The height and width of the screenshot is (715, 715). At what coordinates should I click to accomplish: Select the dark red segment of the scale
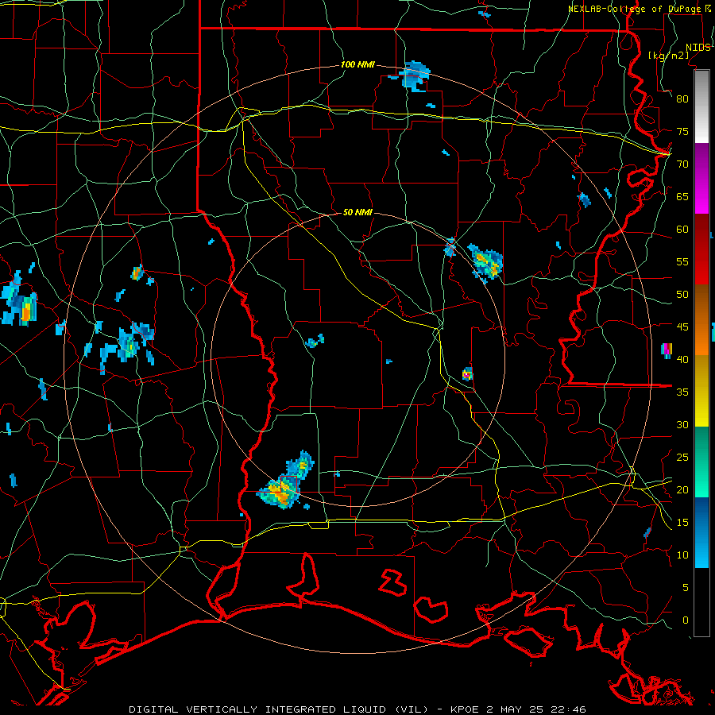701,249
